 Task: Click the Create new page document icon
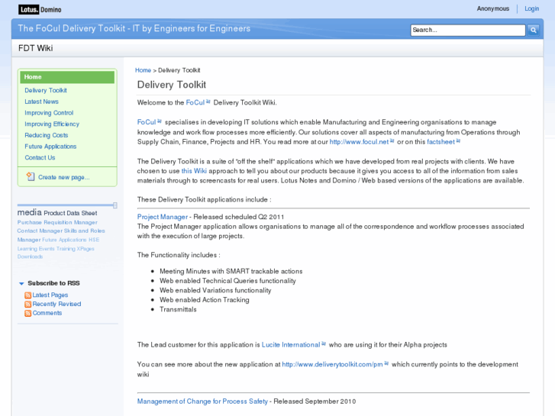[31, 176]
